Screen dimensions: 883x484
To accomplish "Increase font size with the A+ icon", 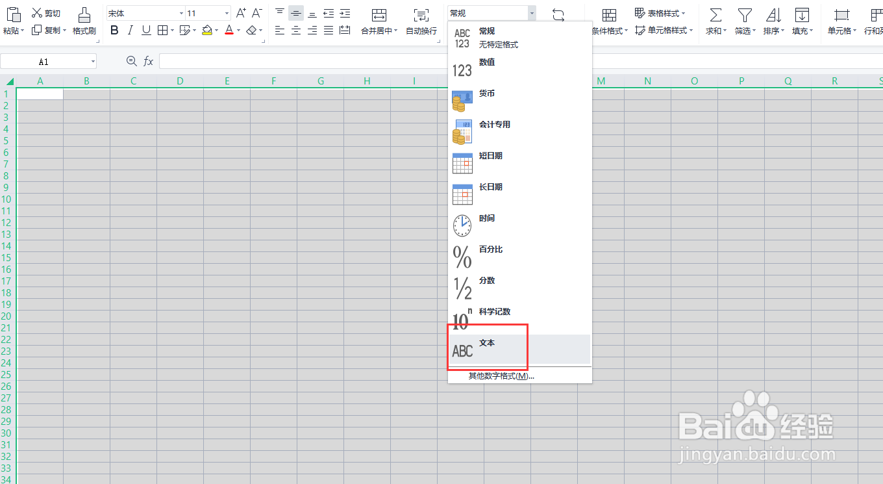I will 241,13.
